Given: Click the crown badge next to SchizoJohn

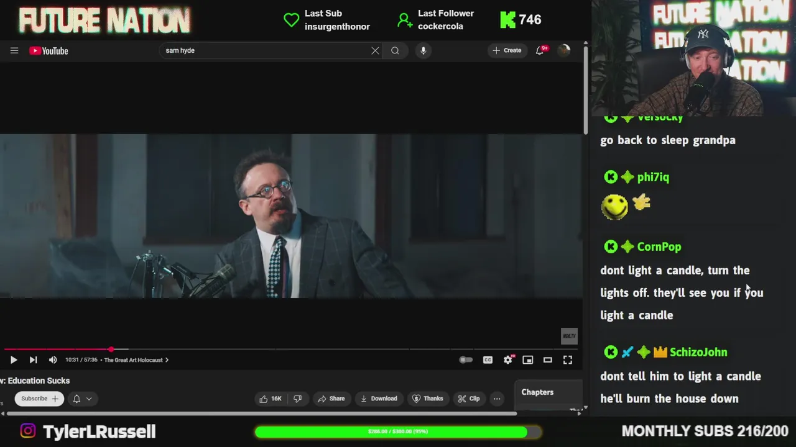Looking at the screenshot, I should (x=660, y=353).
